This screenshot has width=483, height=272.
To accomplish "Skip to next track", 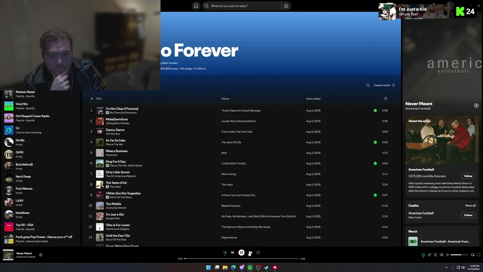I will click(x=250, y=253).
